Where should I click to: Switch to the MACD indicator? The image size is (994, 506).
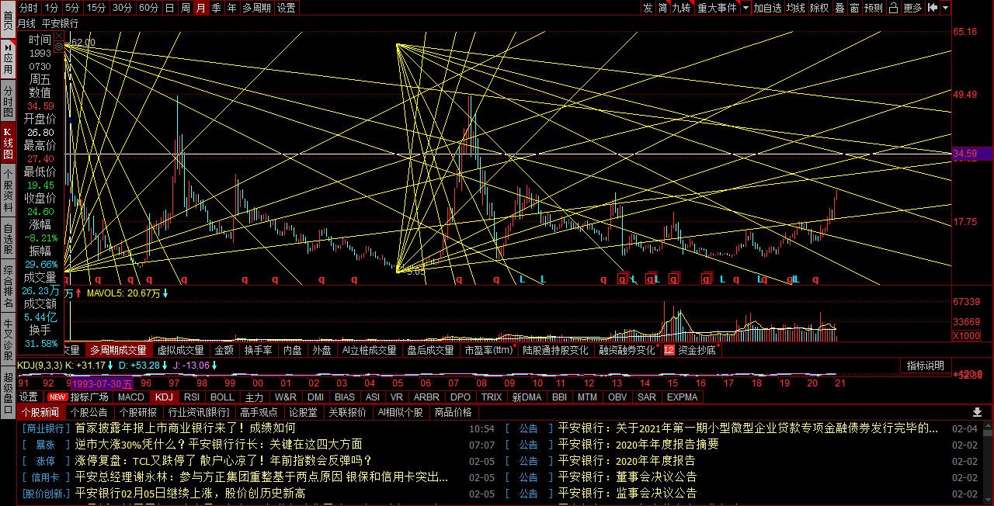click(130, 397)
